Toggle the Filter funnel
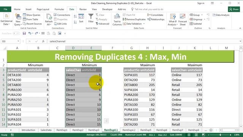243x137 pixels. point(91,18)
